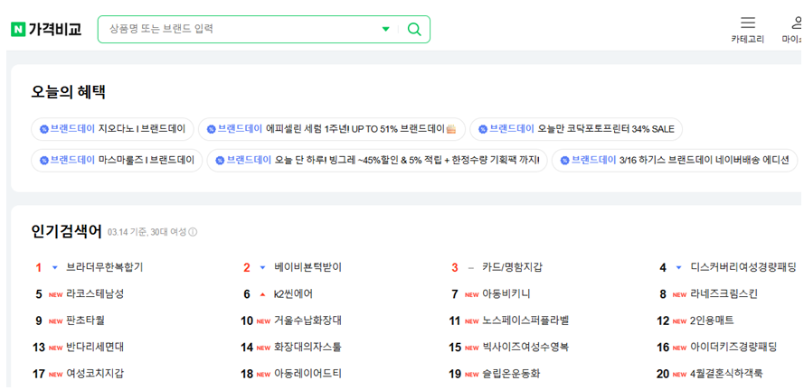
Task: Open rank 2 keyword 베이비분텍받이
Action: (x=307, y=267)
